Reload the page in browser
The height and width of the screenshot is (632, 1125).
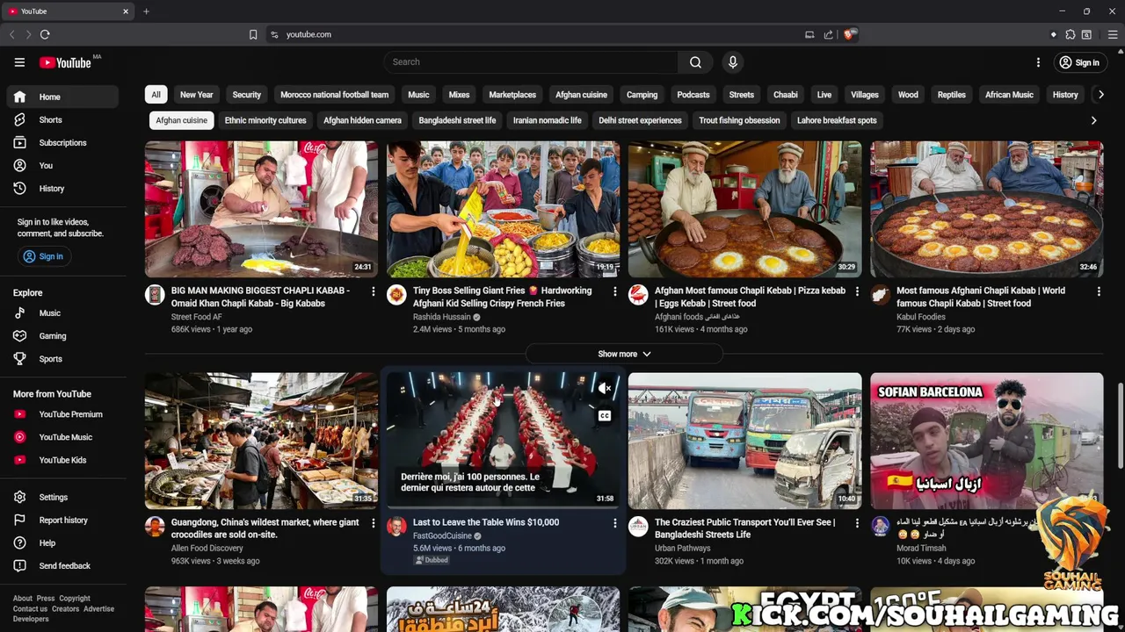tap(45, 34)
